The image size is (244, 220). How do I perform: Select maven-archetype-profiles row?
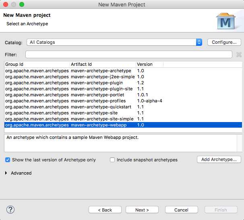tap(123, 101)
